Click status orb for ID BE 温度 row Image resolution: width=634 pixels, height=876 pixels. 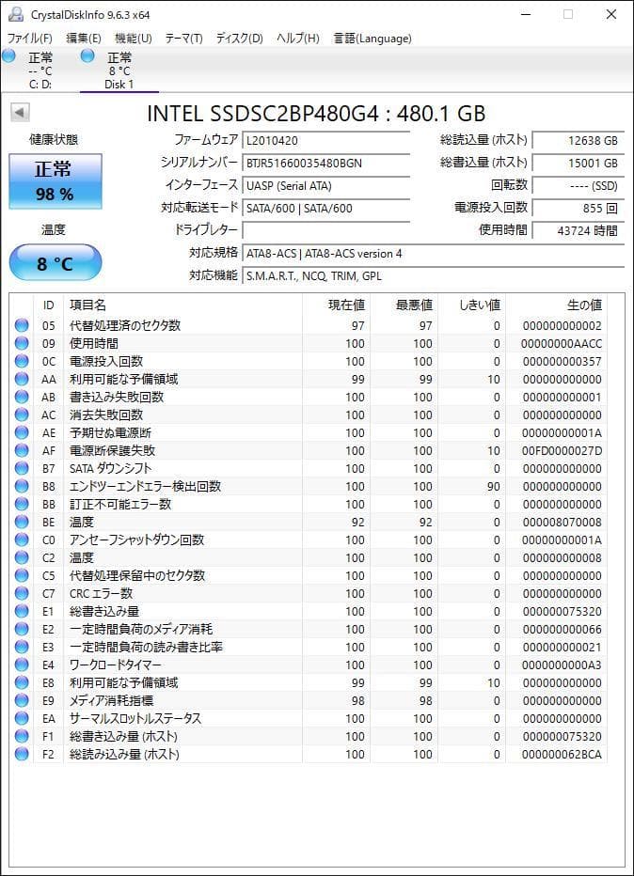pyautogui.click(x=22, y=522)
